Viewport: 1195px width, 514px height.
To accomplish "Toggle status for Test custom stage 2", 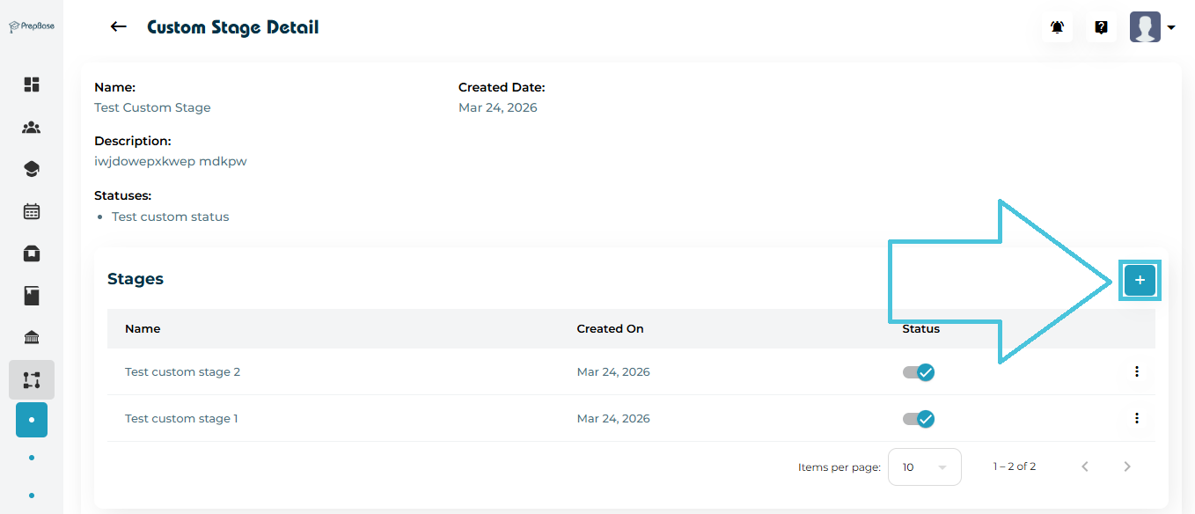I will tap(919, 372).
